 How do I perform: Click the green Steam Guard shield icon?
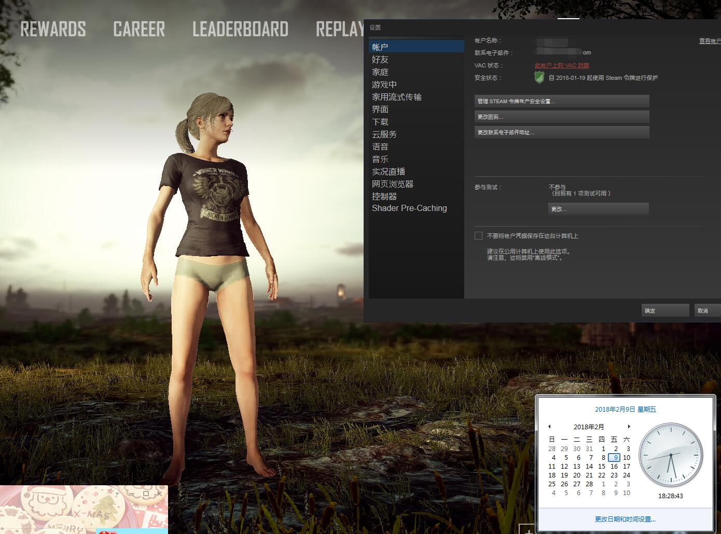(539, 78)
